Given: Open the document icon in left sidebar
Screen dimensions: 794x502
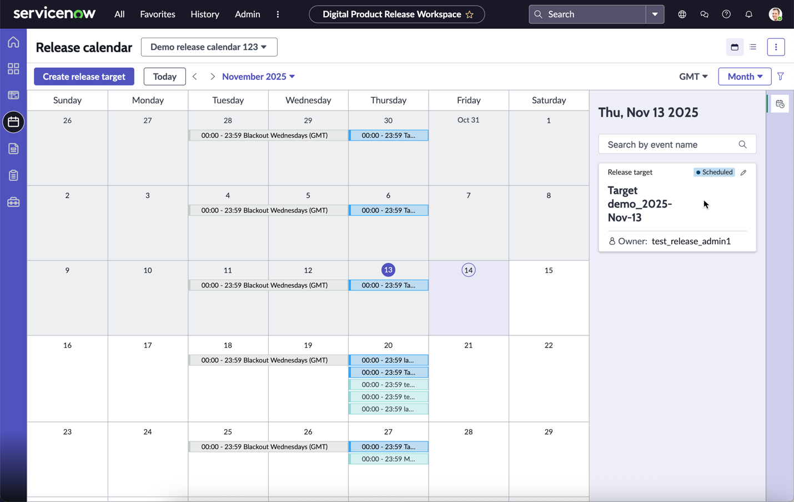Looking at the screenshot, I should click(13, 149).
